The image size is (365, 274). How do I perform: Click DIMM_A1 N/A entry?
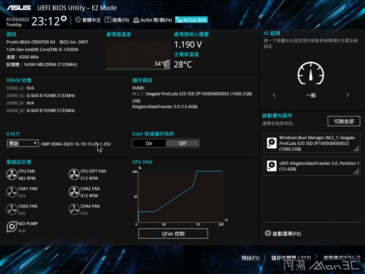pos(20,88)
